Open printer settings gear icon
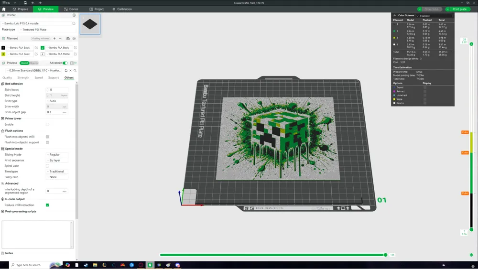This screenshot has width=478, height=270. coord(74,15)
